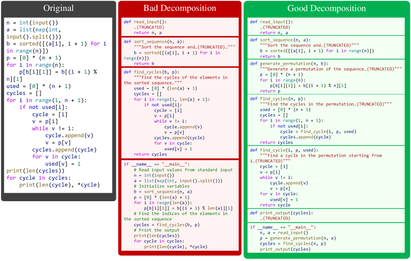Select the "# Initialize variables" comment
Screen dimensions: 411x261
[162, 186]
